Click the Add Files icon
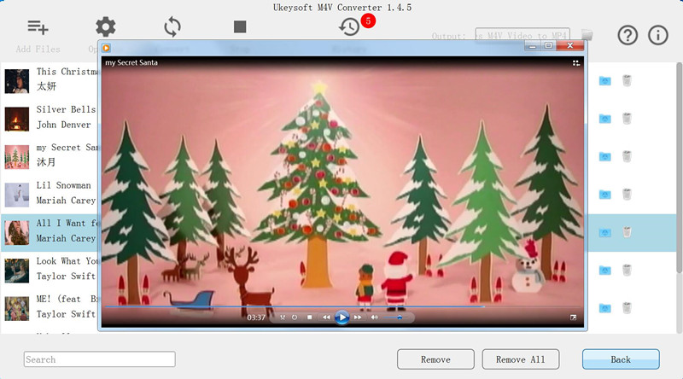The width and height of the screenshot is (683, 379). click(38, 27)
